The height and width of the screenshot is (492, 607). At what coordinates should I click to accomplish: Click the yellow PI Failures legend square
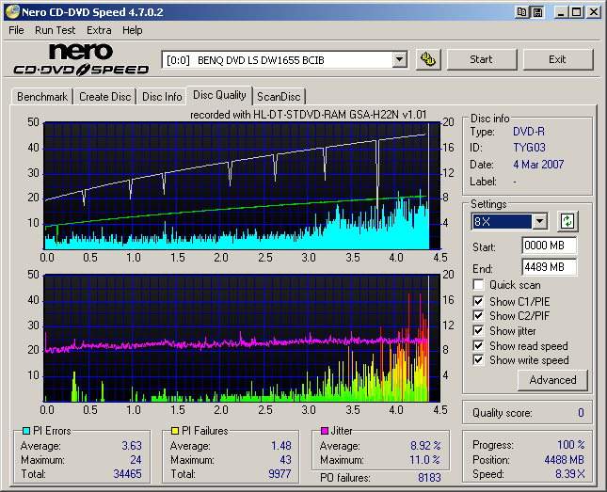[x=174, y=431]
